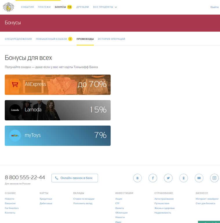Switch to Повышенный кэшбэк tab
Image resolution: width=220 pixels, height=223 pixels.
[51, 39]
